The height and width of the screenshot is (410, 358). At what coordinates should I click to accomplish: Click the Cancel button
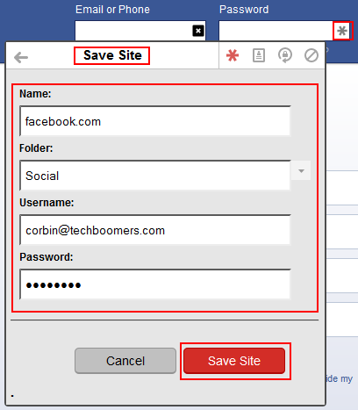pyautogui.click(x=125, y=361)
